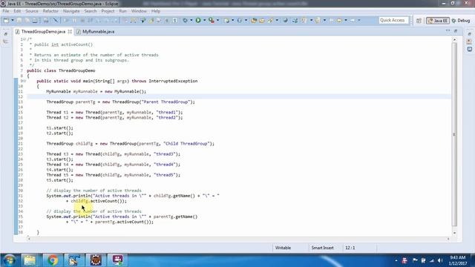Open the Forward history dropdown arrow

pyautogui.click(x=359, y=20)
